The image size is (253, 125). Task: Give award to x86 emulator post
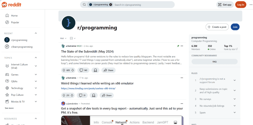click(x=94, y=95)
